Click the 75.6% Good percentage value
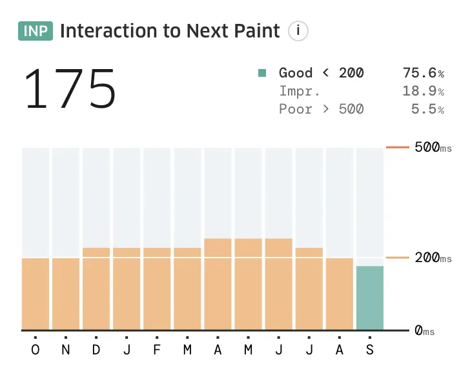 pos(423,73)
